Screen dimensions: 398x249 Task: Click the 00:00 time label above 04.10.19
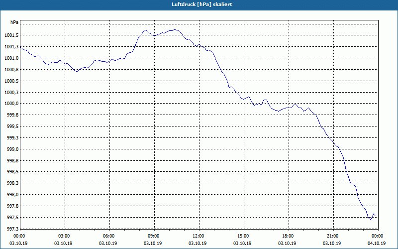377,236
